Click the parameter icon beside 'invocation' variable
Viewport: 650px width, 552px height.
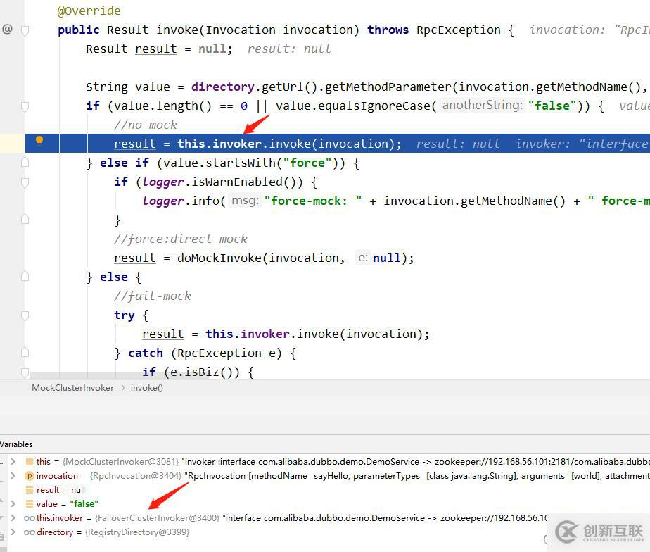[x=30, y=476]
